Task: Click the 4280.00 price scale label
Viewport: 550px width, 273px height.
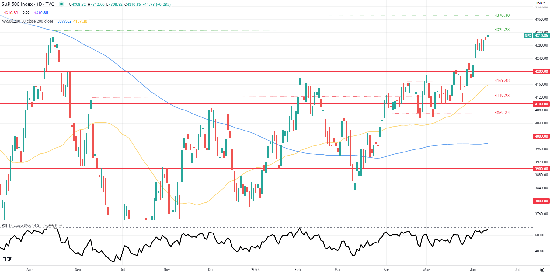Action: [x=541, y=45]
